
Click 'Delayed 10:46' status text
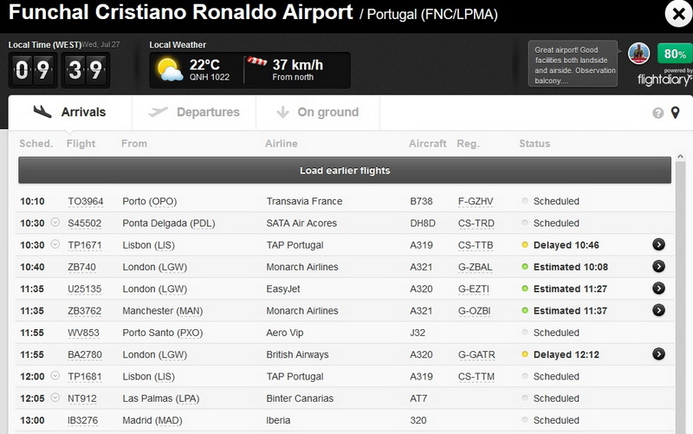point(567,245)
